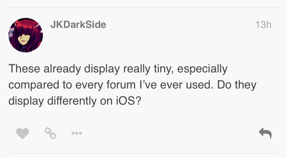Open the 13h post timestamp
Image resolution: width=287 pixels, height=158 pixels.
tap(263, 25)
